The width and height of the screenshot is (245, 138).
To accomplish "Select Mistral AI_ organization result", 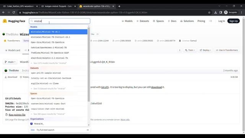I will 58,124.
